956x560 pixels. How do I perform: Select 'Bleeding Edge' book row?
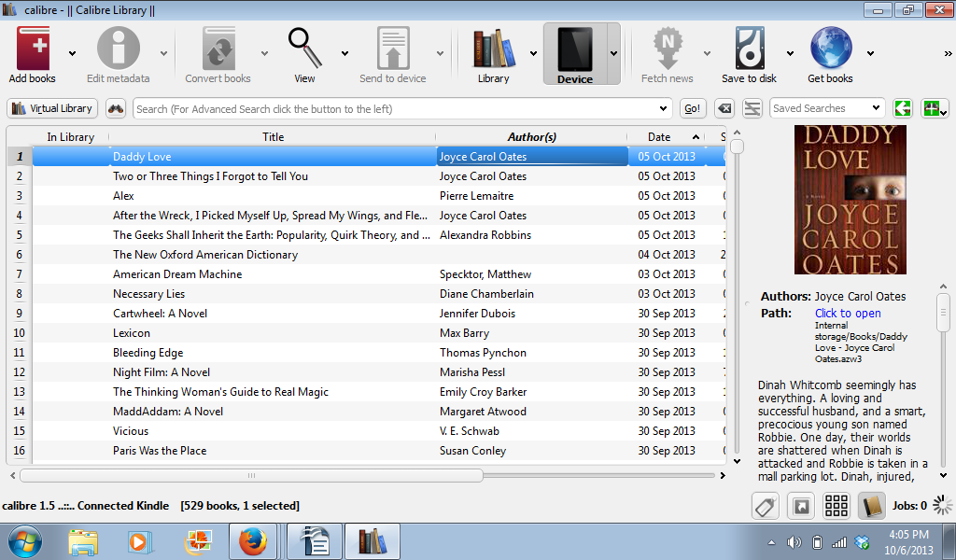tap(379, 353)
